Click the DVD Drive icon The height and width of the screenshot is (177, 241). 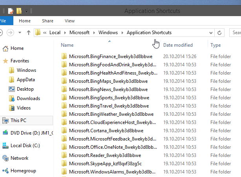click(5, 133)
